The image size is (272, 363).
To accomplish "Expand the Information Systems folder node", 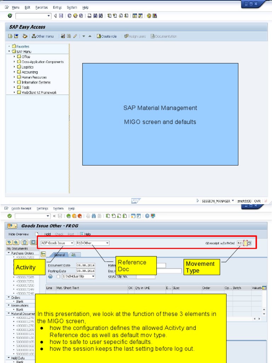I will (x=14, y=82).
